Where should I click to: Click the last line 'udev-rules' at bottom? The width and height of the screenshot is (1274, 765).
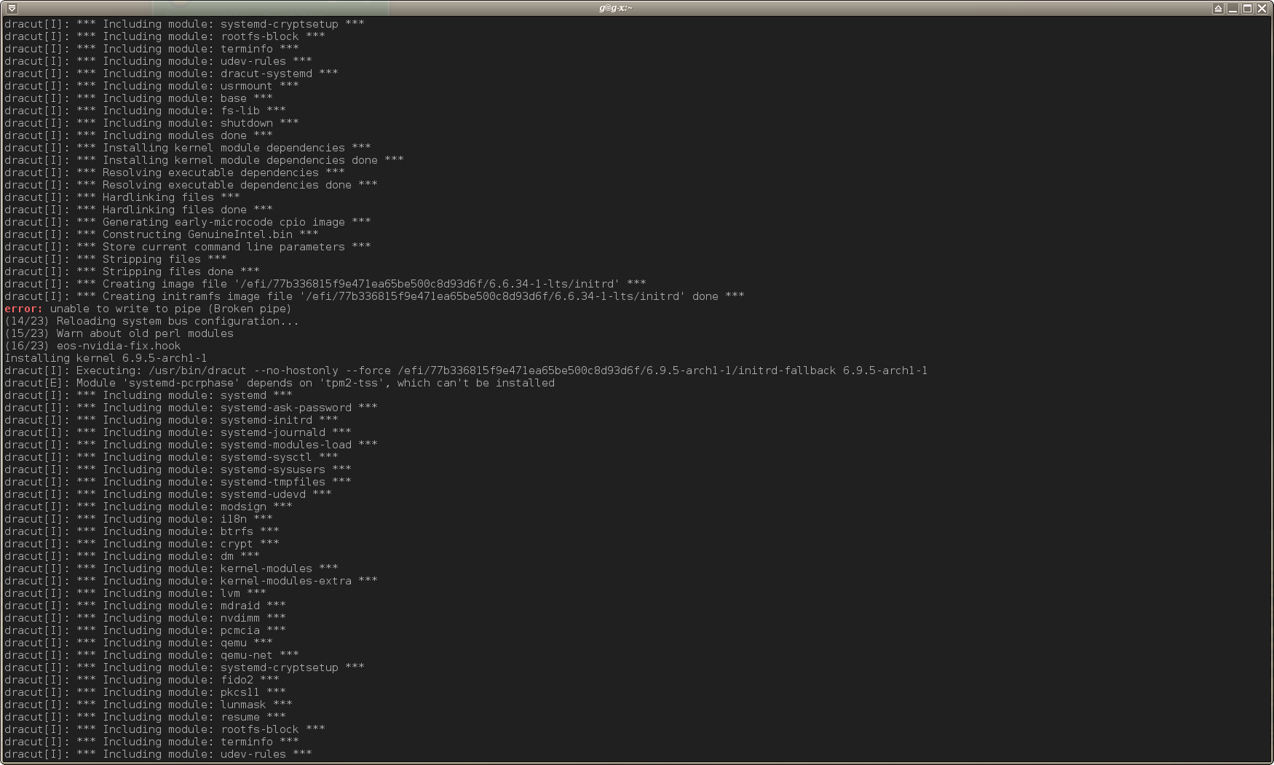tap(158, 754)
